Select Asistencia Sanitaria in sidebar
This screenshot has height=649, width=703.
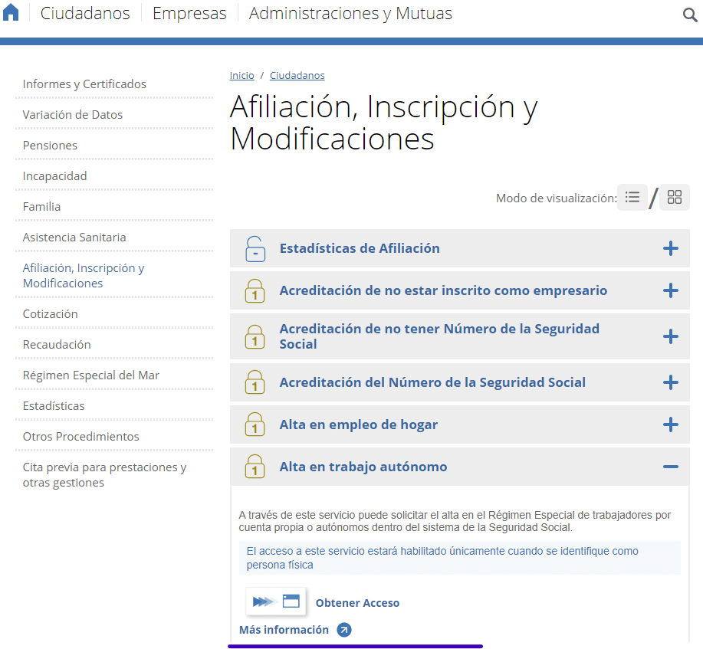[x=74, y=237]
